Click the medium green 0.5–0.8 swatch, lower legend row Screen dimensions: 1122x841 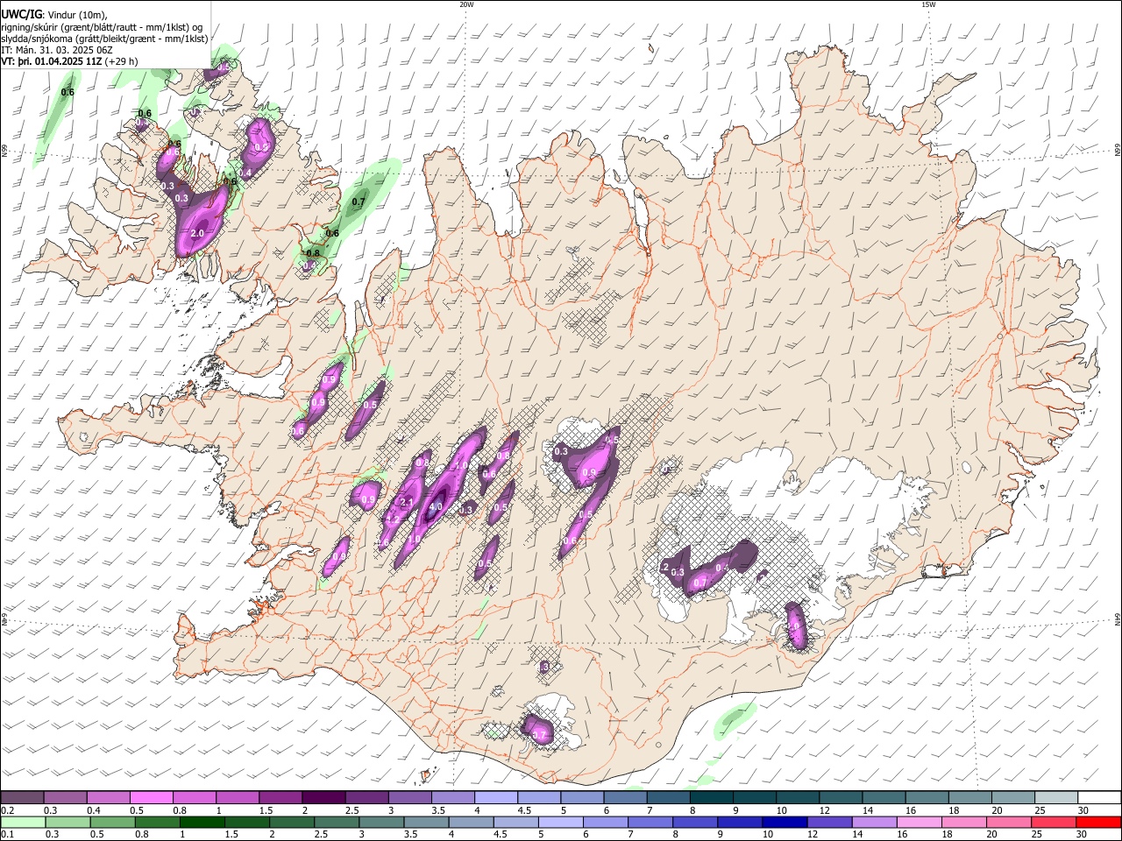tap(114, 822)
